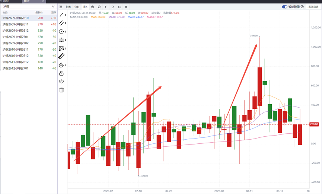This screenshot has height=194, width=322.
Task: Choose the circle shape drawing tool
Action: (61, 32)
